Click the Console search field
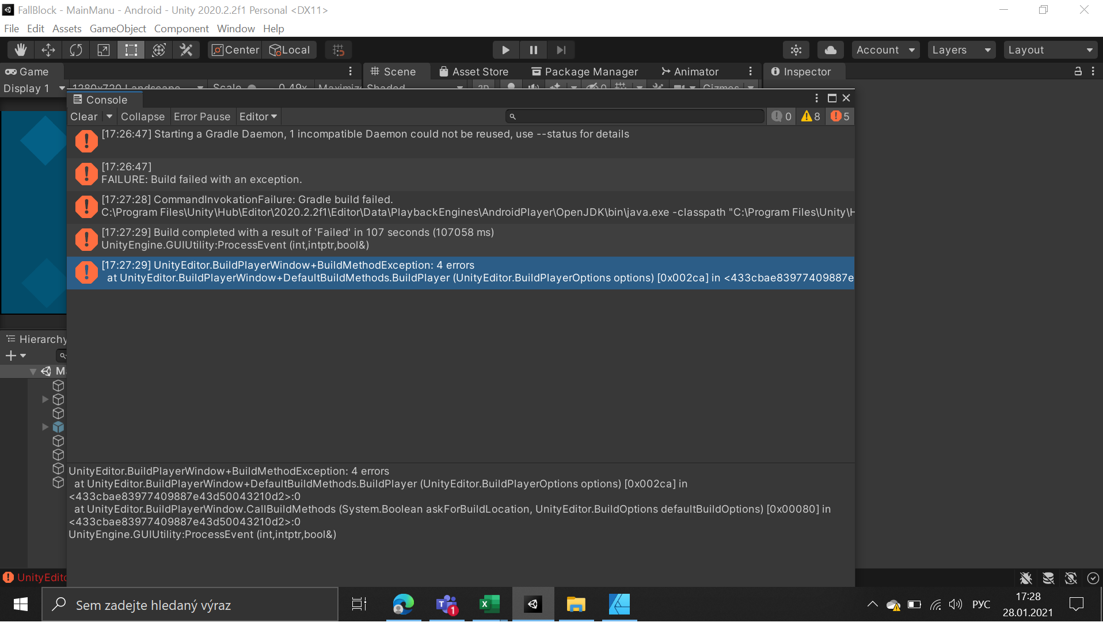Screen dimensions: 1103x626 pos(635,117)
